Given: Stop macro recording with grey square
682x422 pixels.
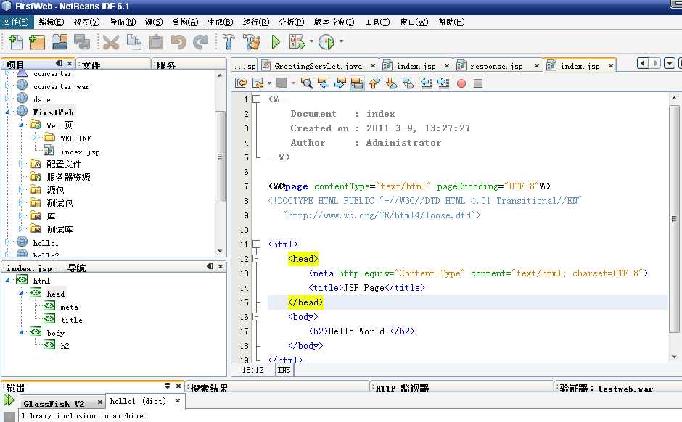Looking at the screenshot, I should click(478, 83).
